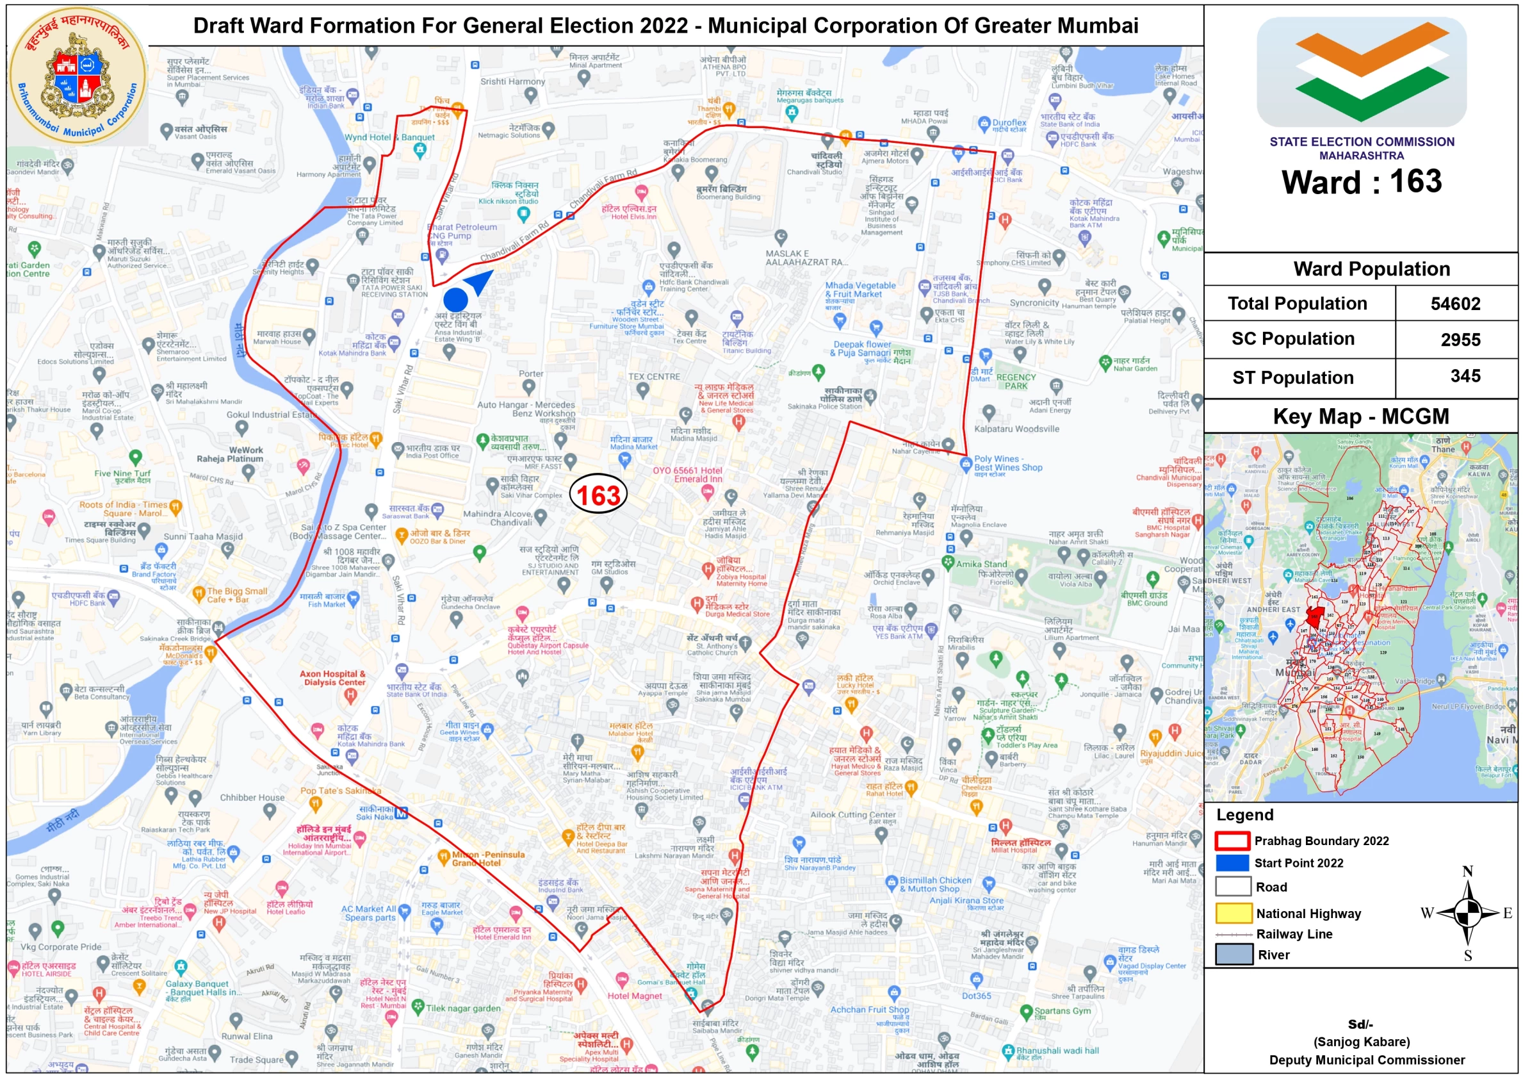Click the Axon Hospital marker icon
This screenshot has height=1077, width=1523.
point(350,695)
